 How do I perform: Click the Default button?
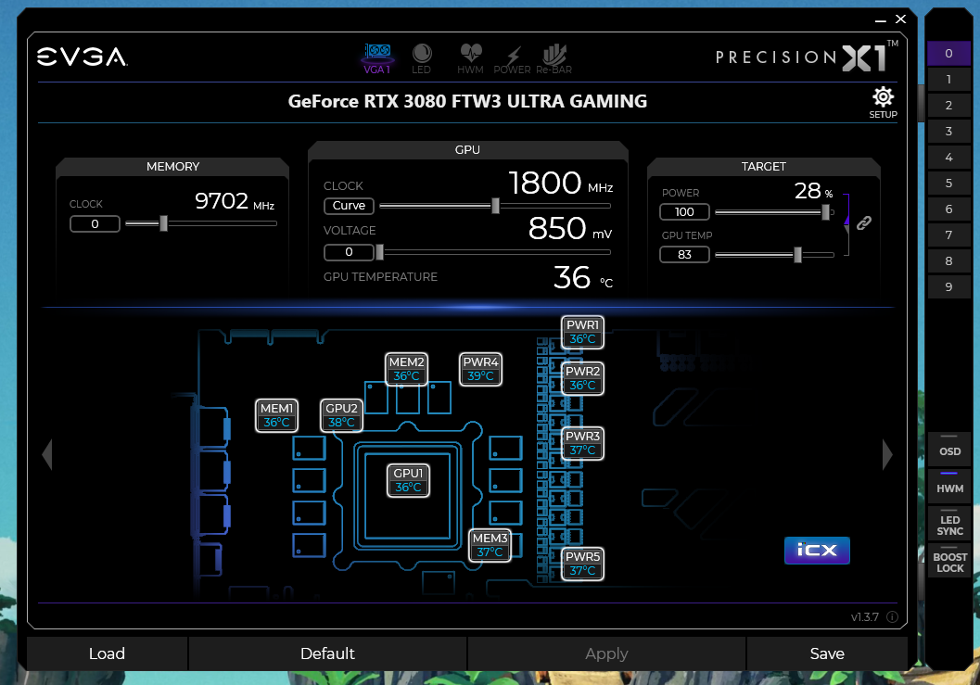(327, 653)
